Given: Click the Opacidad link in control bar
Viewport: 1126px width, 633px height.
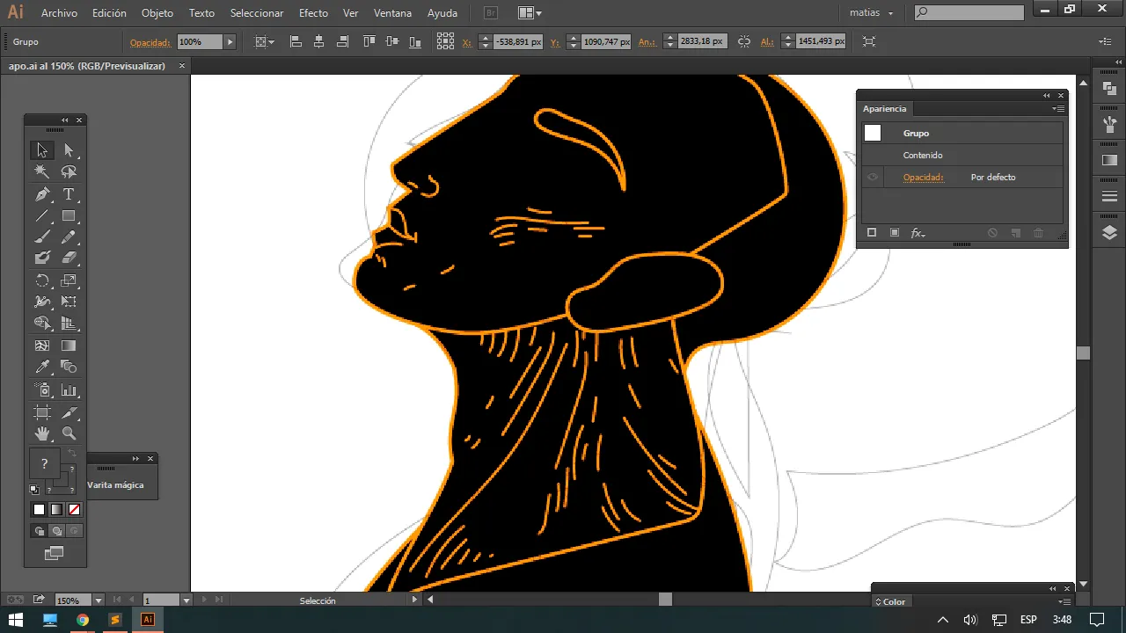Looking at the screenshot, I should coord(150,42).
